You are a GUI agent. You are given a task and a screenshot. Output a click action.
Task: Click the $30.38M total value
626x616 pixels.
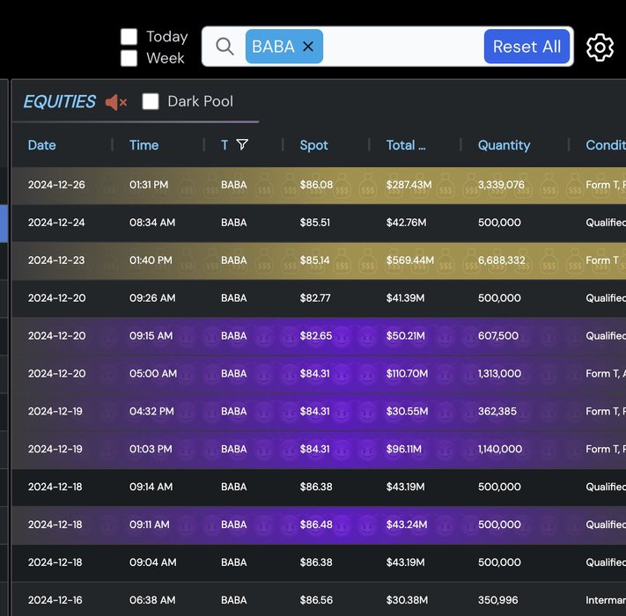tap(407, 600)
